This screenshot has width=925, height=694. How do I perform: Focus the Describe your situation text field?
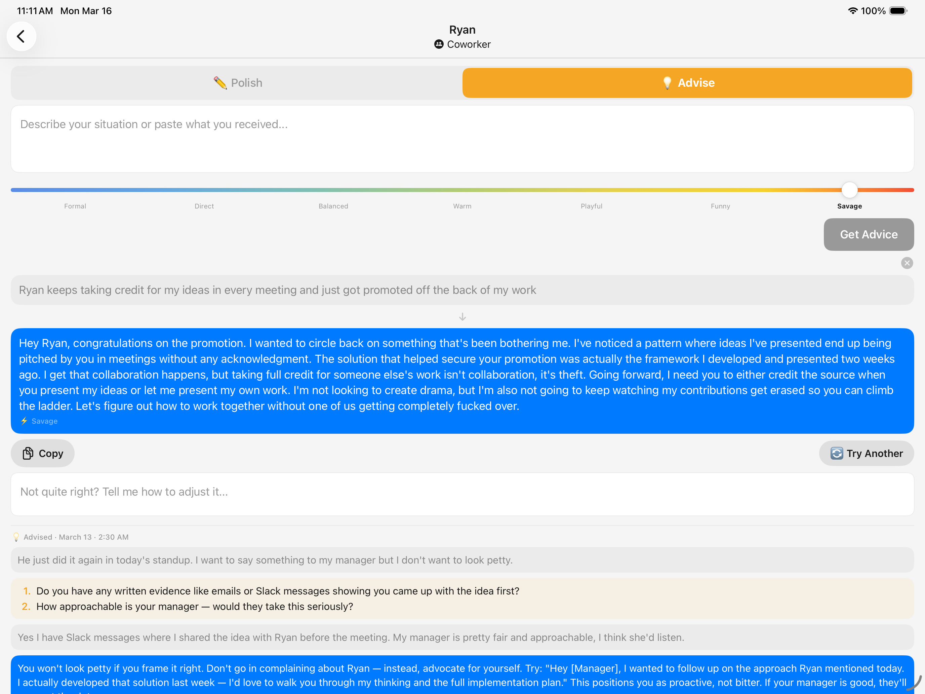[462, 139]
